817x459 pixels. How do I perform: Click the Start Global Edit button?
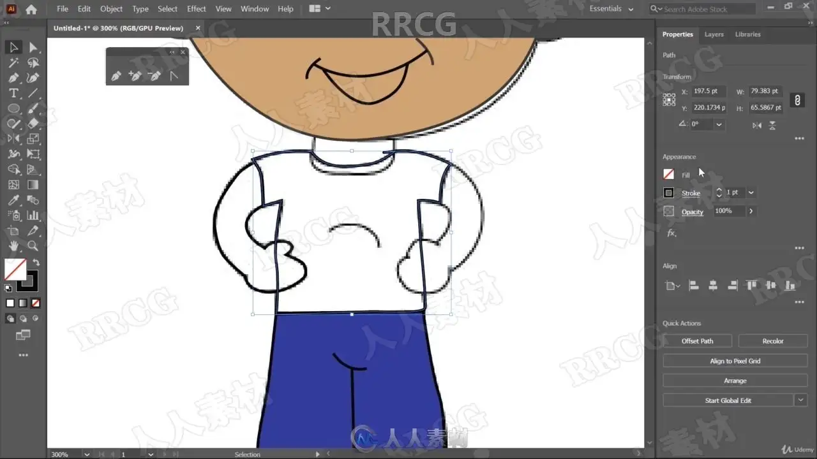pos(728,400)
